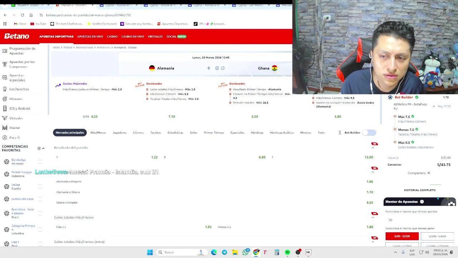The height and width of the screenshot is (258, 458).
Task: Click the iOS y Android sidebar icon
Action: tap(5, 108)
